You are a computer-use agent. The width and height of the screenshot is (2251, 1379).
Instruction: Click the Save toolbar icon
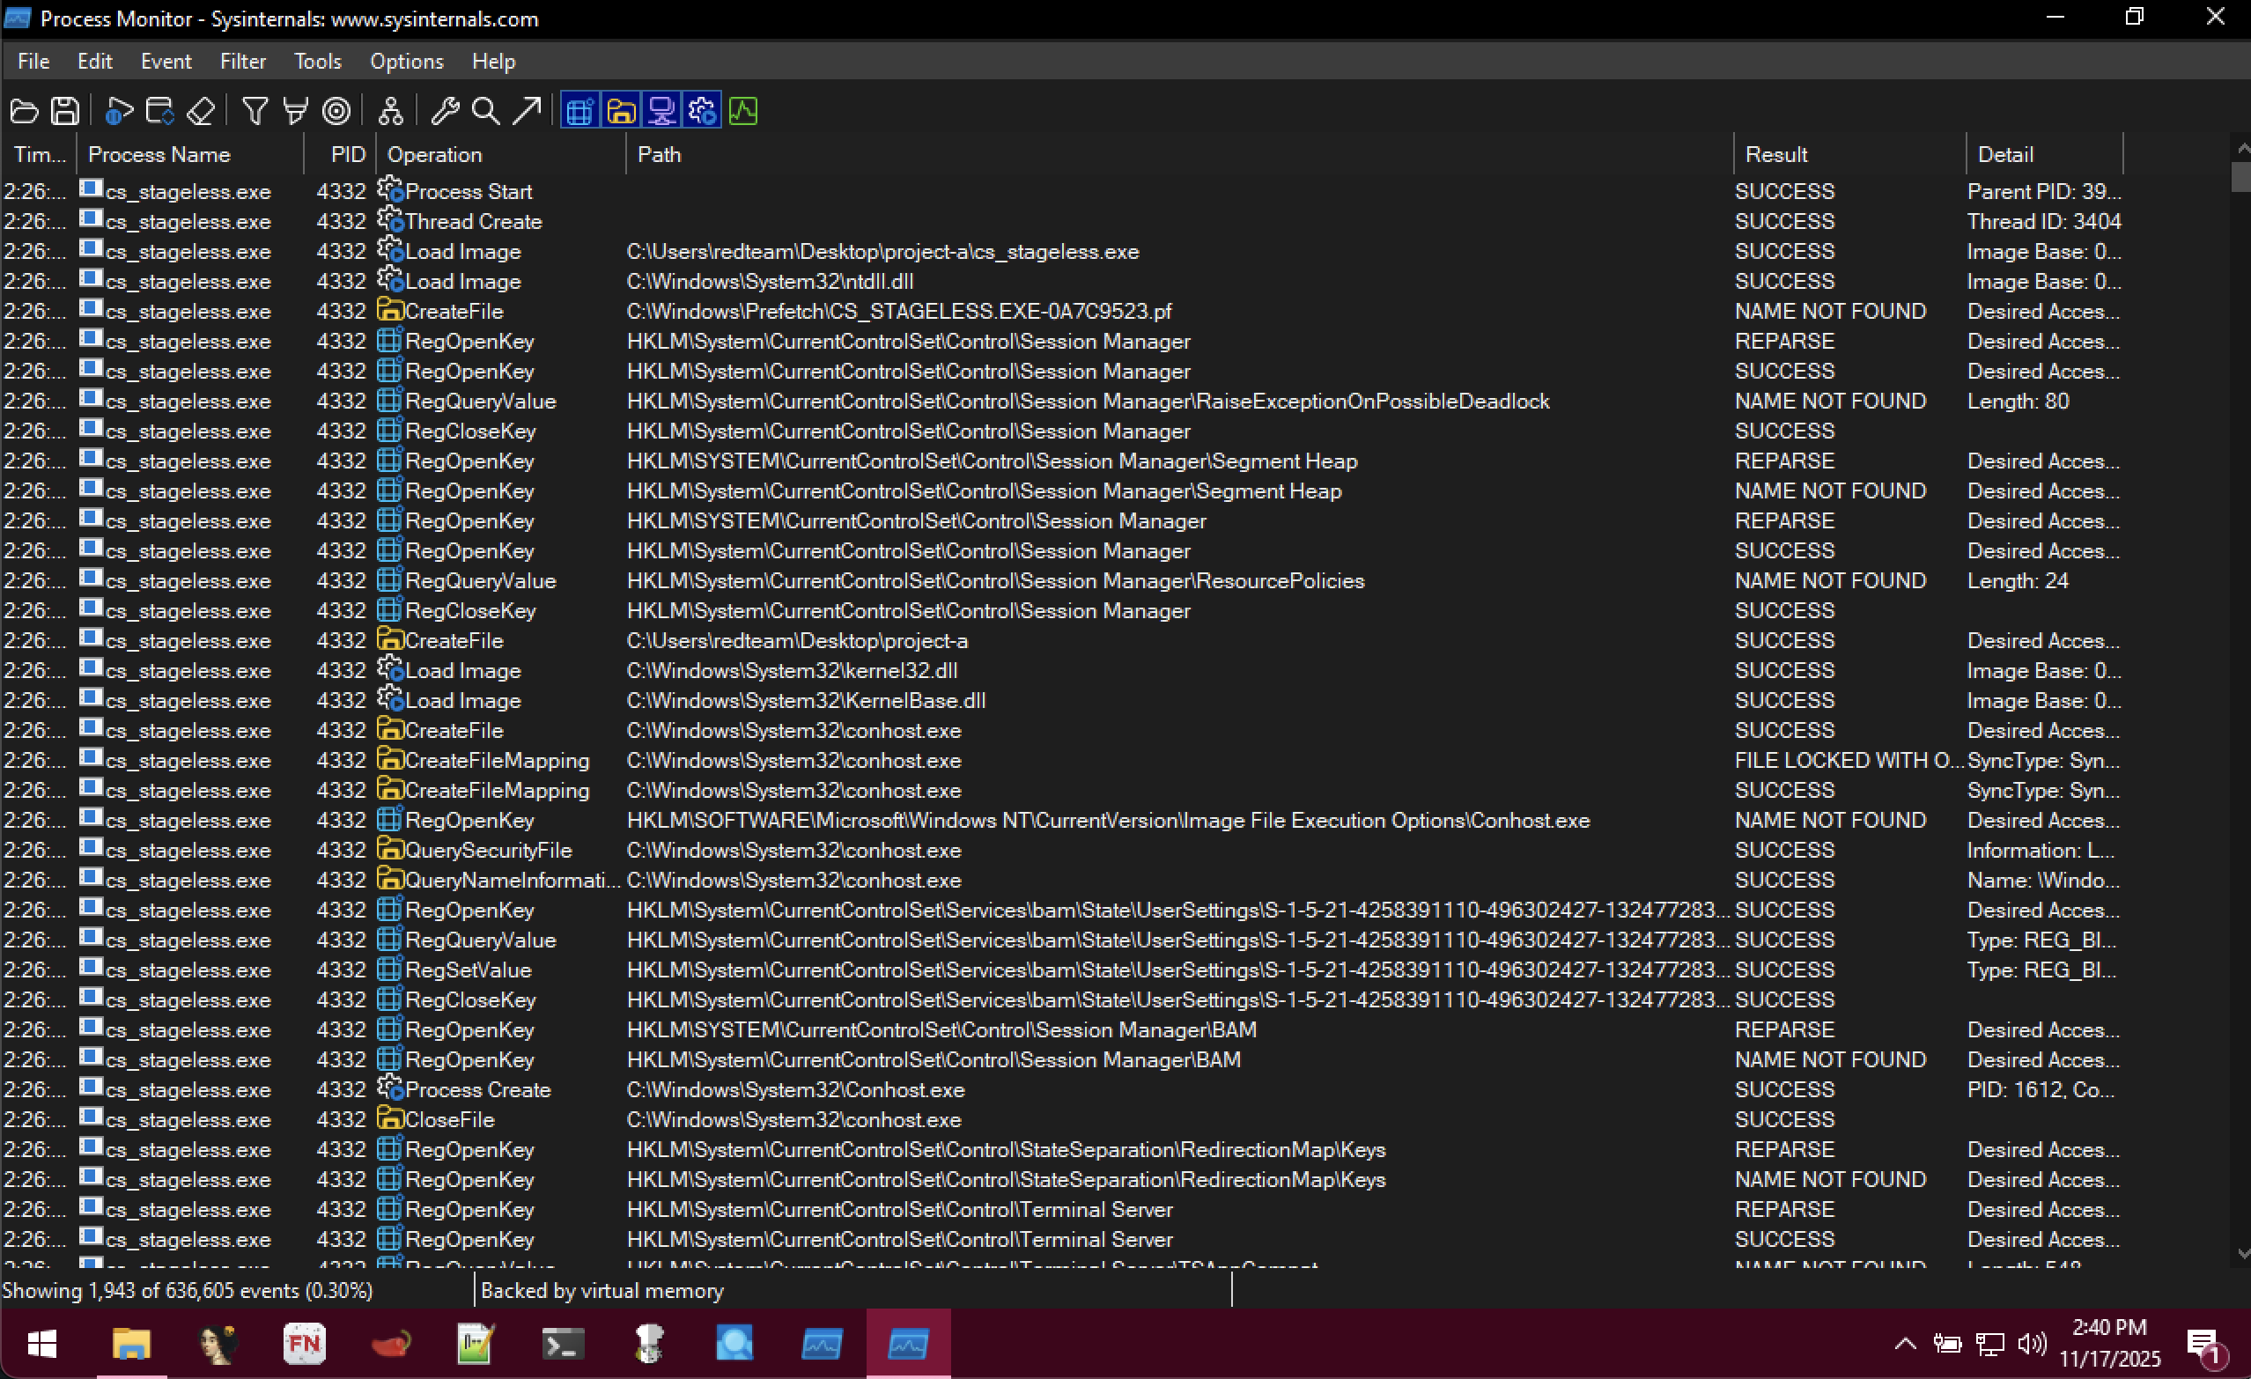(65, 112)
